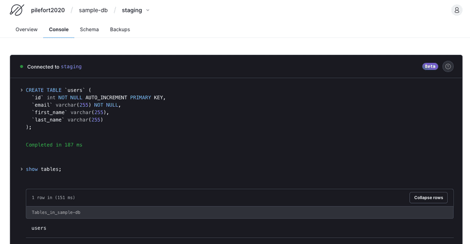Open the pilefort2020 organization breadcrumb
The height and width of the screenshot is (244, 470).
pos(48,10)
